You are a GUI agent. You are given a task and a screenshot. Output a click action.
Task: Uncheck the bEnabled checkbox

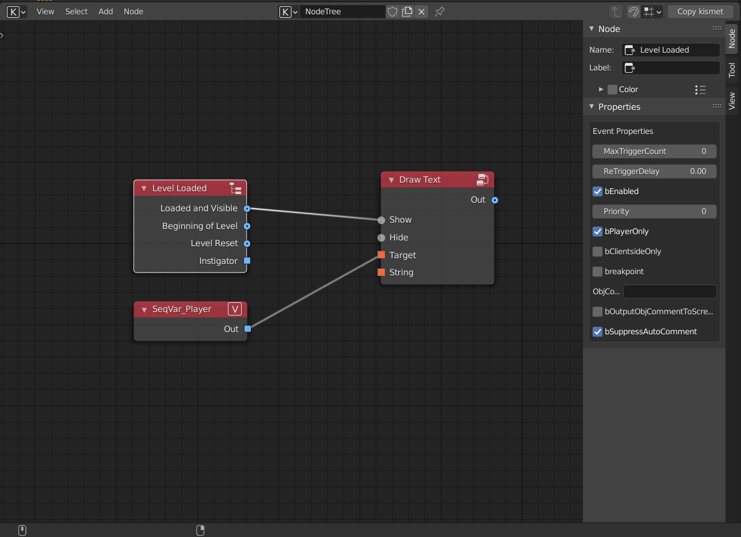coord(597,191)
